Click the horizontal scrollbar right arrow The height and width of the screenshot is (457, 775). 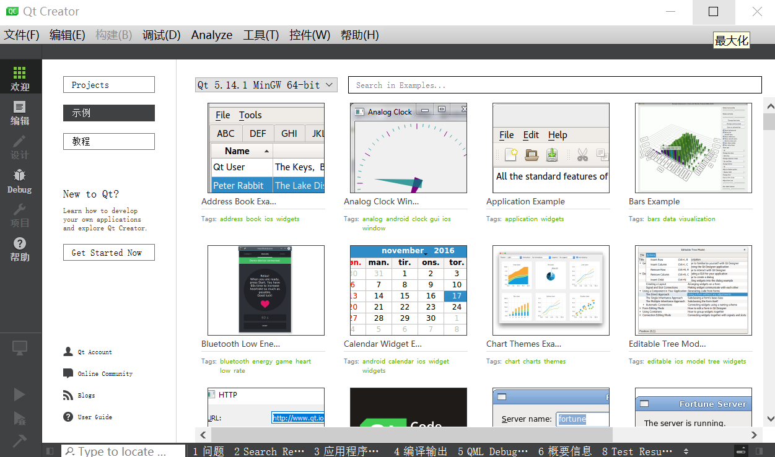(754, 435)
